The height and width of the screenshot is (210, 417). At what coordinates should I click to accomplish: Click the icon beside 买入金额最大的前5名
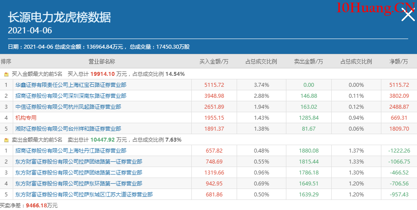(6, 74)
